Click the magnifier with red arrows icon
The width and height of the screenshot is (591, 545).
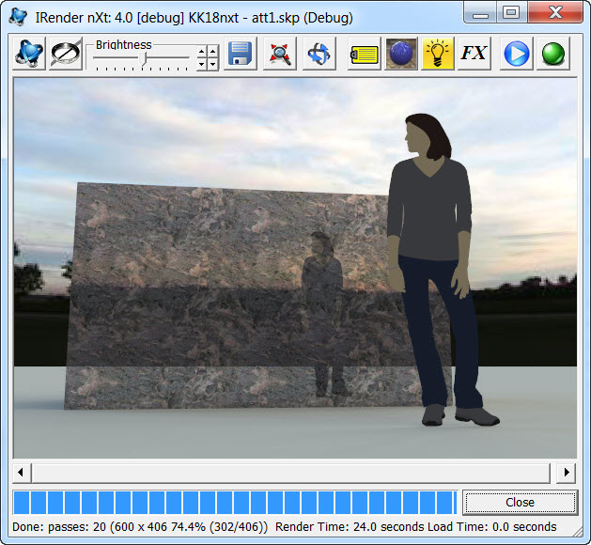point(279,54)
